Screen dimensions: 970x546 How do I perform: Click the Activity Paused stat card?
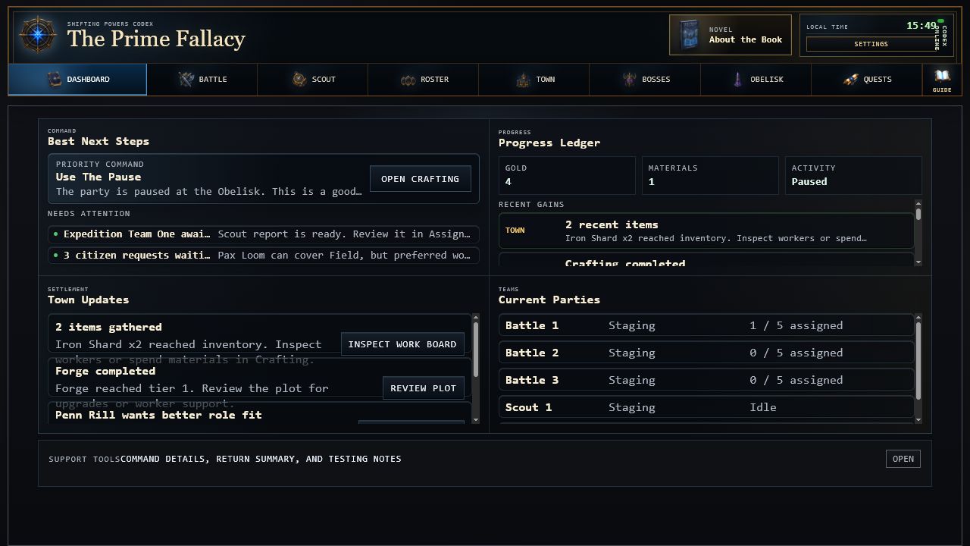[x=853, y=176]
